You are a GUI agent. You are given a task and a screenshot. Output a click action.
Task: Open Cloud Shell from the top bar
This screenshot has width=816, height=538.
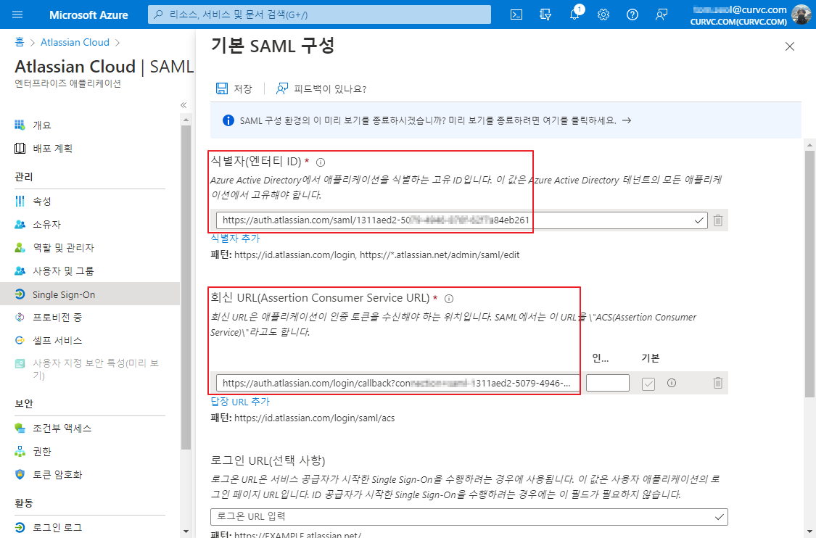[x=516, y=15]
